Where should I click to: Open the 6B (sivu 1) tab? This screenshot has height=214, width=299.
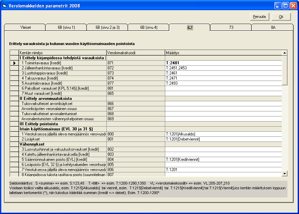[x=66, y=27]
